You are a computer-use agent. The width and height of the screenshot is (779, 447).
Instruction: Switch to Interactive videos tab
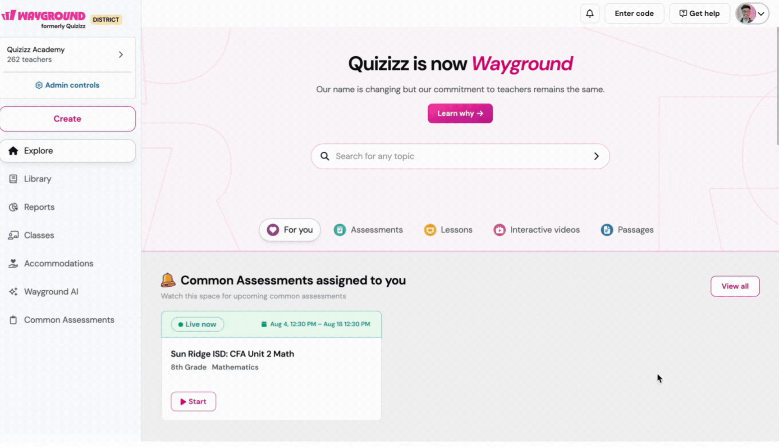[x=536, y=230]
